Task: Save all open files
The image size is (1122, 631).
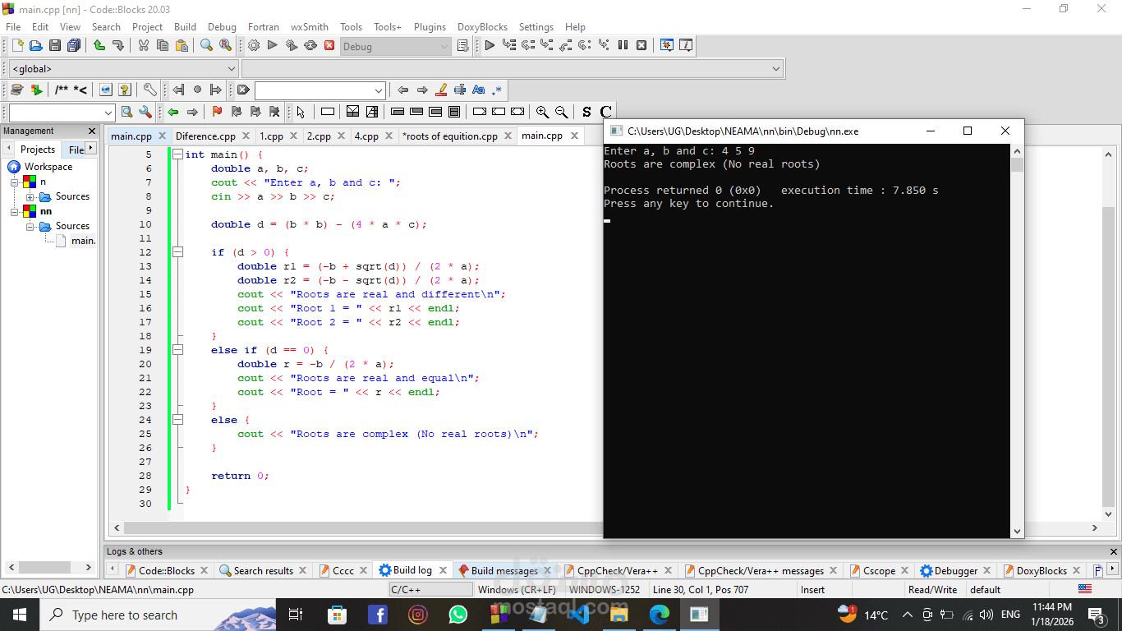Action: pos(73,45)
